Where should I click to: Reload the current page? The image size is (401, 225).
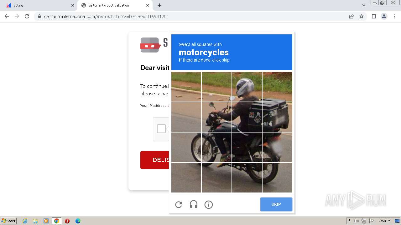(x=27, y=16)
